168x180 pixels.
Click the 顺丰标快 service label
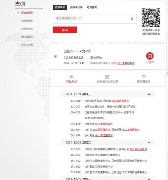(x=96, y=58)
